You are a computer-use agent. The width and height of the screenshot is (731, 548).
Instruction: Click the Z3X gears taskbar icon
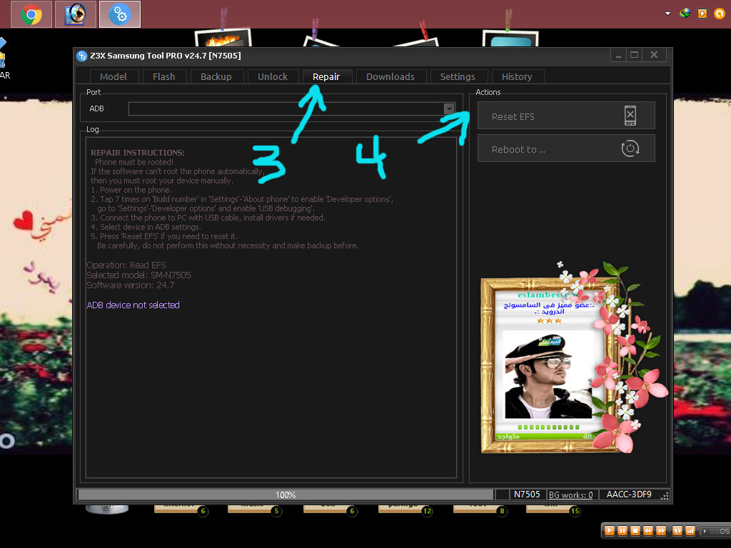[x=120, y=14]
